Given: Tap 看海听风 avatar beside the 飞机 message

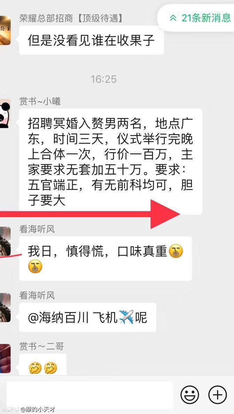Looking at the screenshot, I should [x=5, y=307].
